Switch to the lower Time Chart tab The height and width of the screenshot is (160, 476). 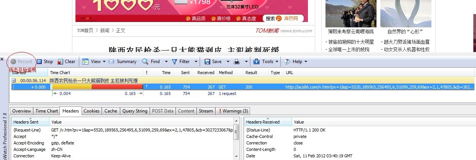click(x=46, y=111)
